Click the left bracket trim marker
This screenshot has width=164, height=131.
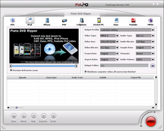[x=10, y=66]
